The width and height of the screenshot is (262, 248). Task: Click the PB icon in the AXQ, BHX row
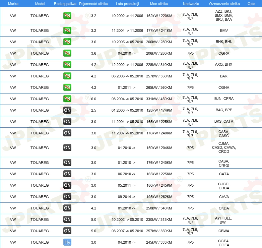(x=67, y=65)
